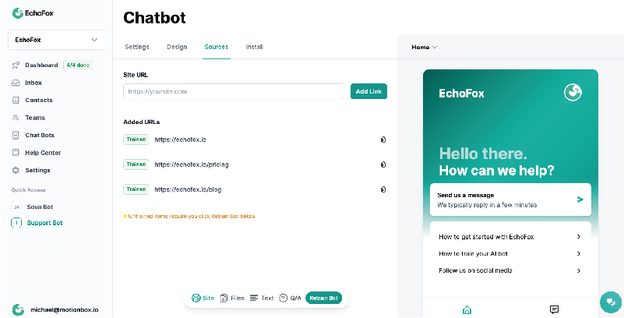Select the Files source type
624x318 pixels.
coord(232,299)
